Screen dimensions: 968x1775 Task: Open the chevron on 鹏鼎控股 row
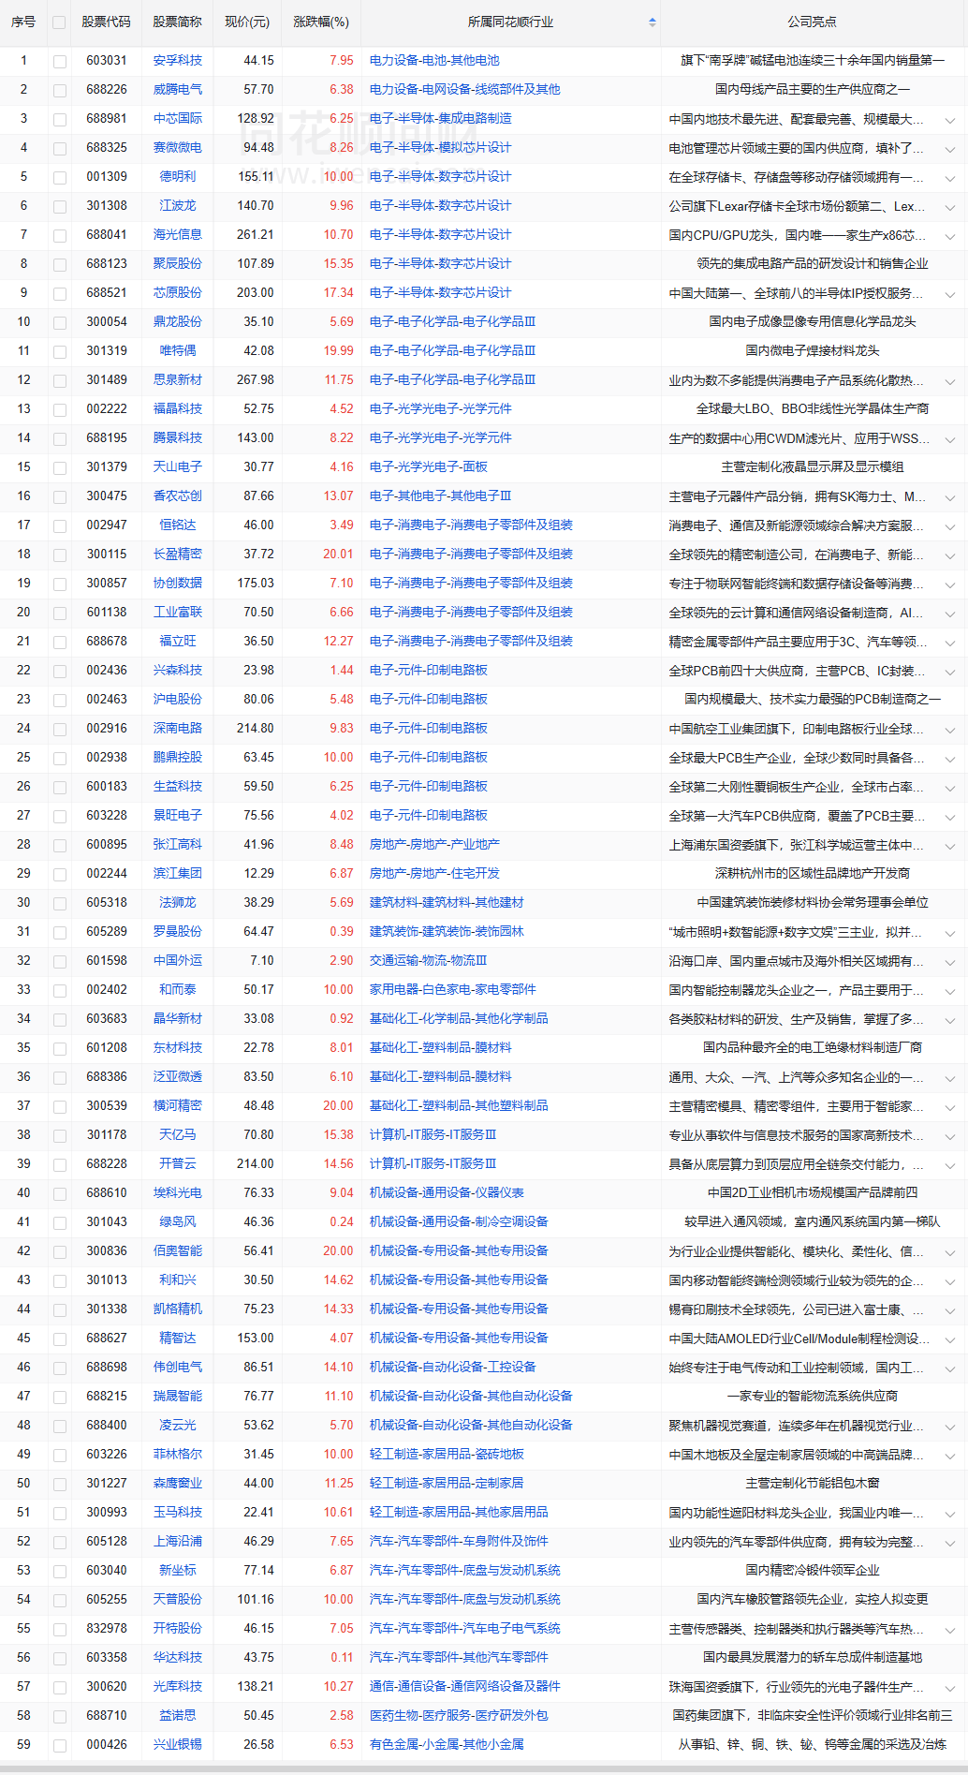point(949,759)
